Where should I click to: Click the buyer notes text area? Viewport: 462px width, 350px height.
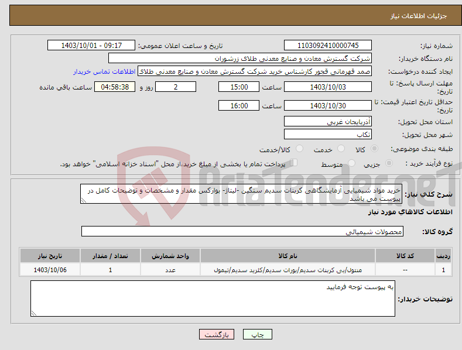(x=213, y=298)
